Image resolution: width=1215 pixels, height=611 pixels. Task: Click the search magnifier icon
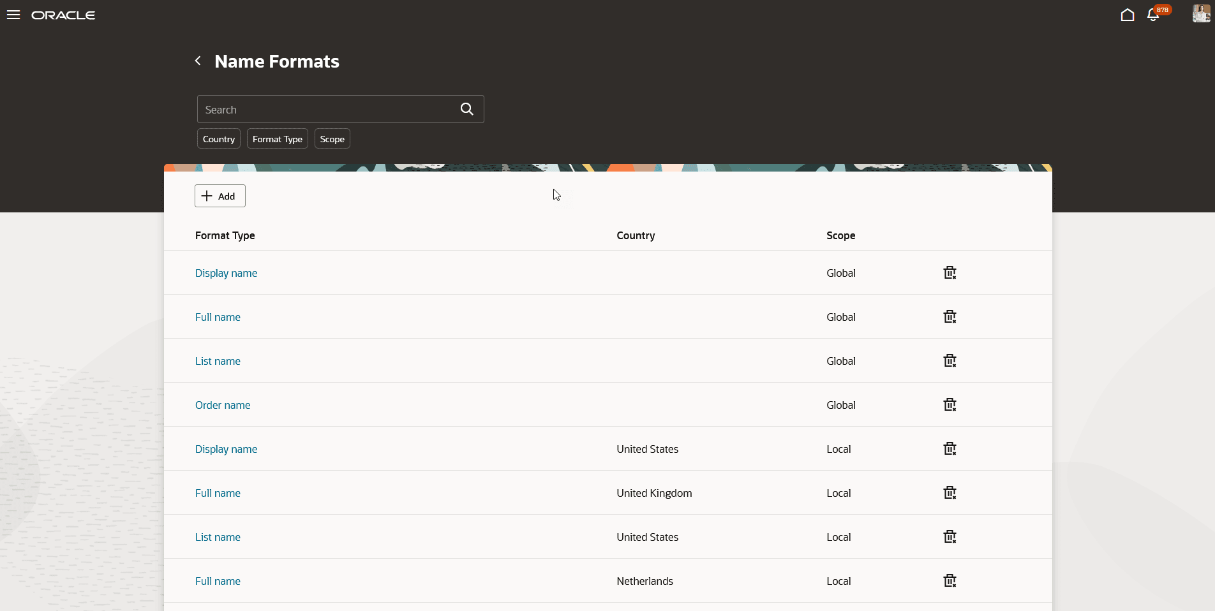pos(467,109)
